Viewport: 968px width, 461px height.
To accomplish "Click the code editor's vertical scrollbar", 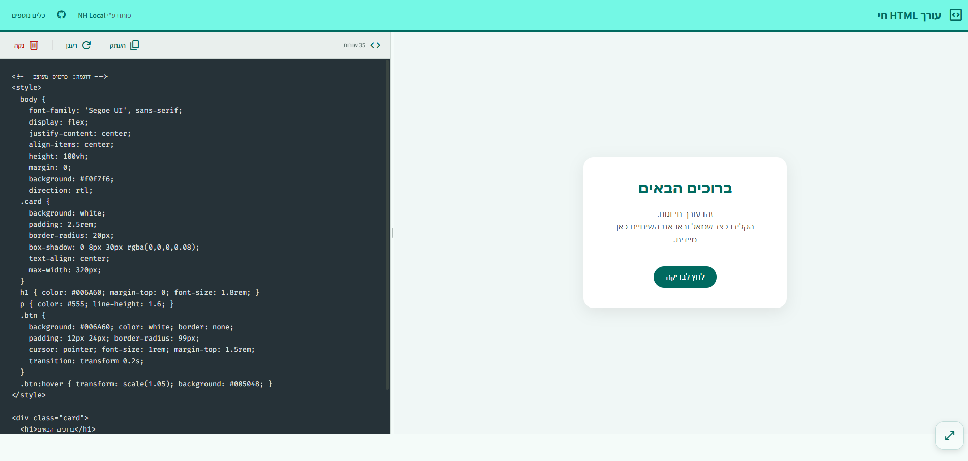I will (387, 224).
